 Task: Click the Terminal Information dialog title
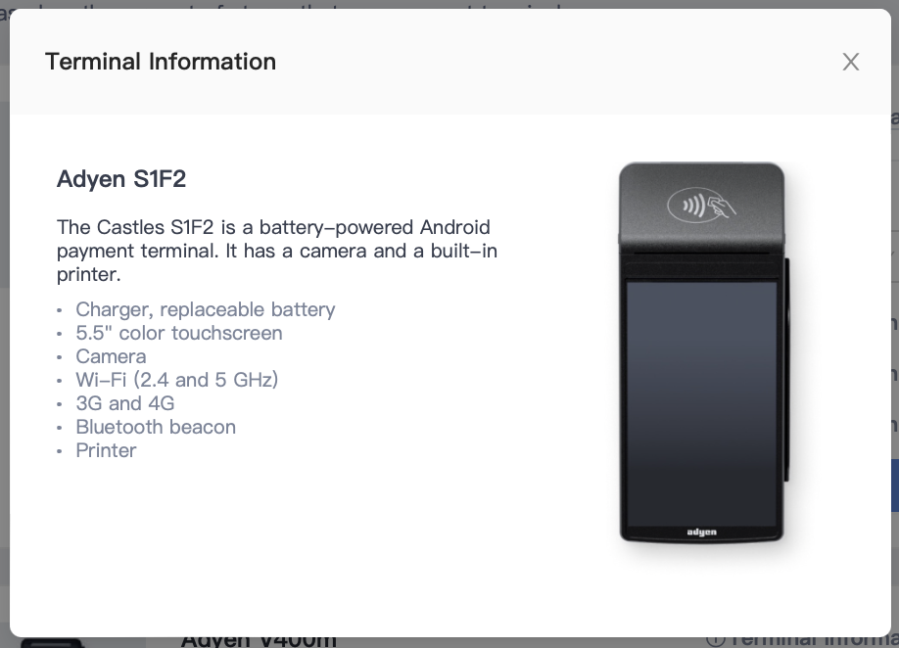point(161,62)
